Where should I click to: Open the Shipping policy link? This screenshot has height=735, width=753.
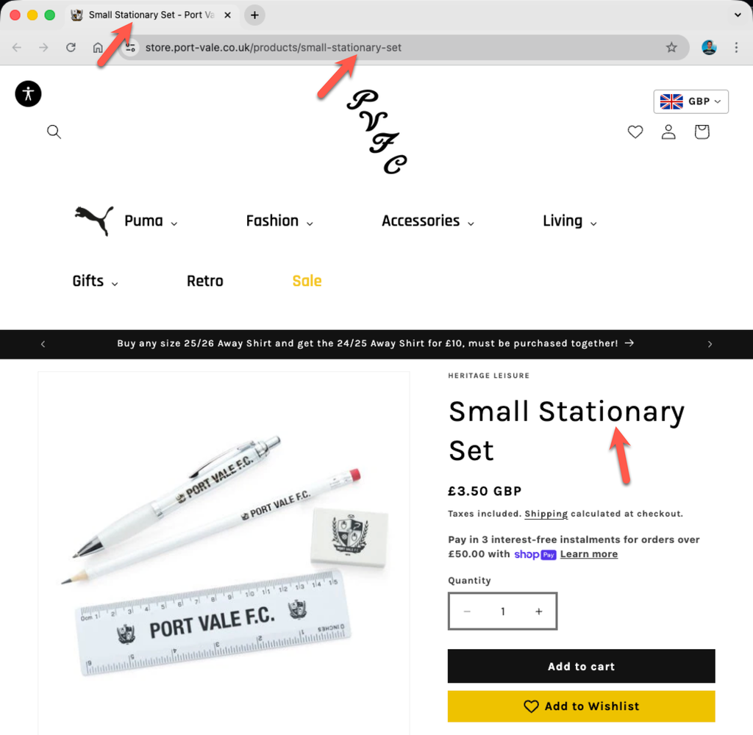(546, 514)
